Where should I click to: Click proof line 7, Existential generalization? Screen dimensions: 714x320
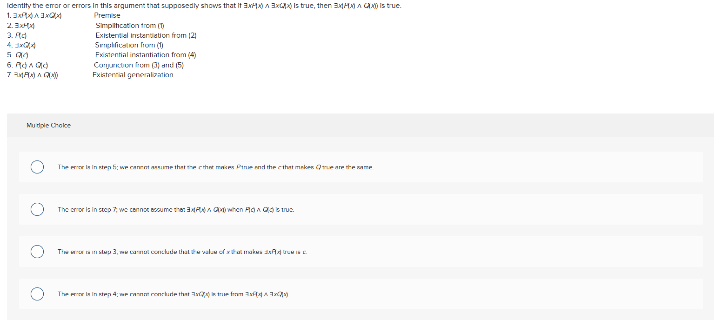pyautogui.click(x=91, y=75)
